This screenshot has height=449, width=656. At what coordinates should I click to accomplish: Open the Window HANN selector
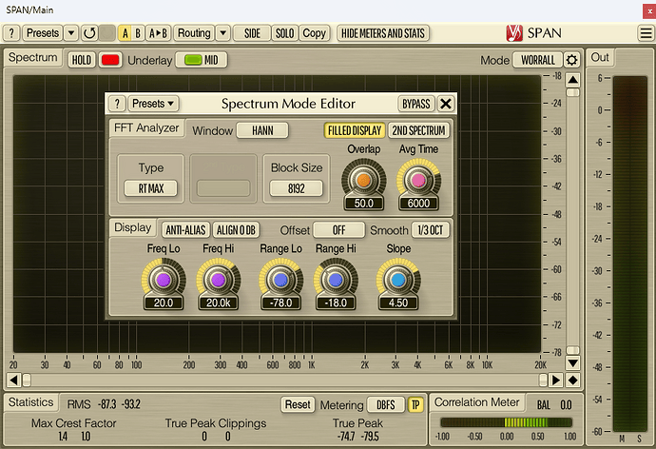[x=262, y=130]
